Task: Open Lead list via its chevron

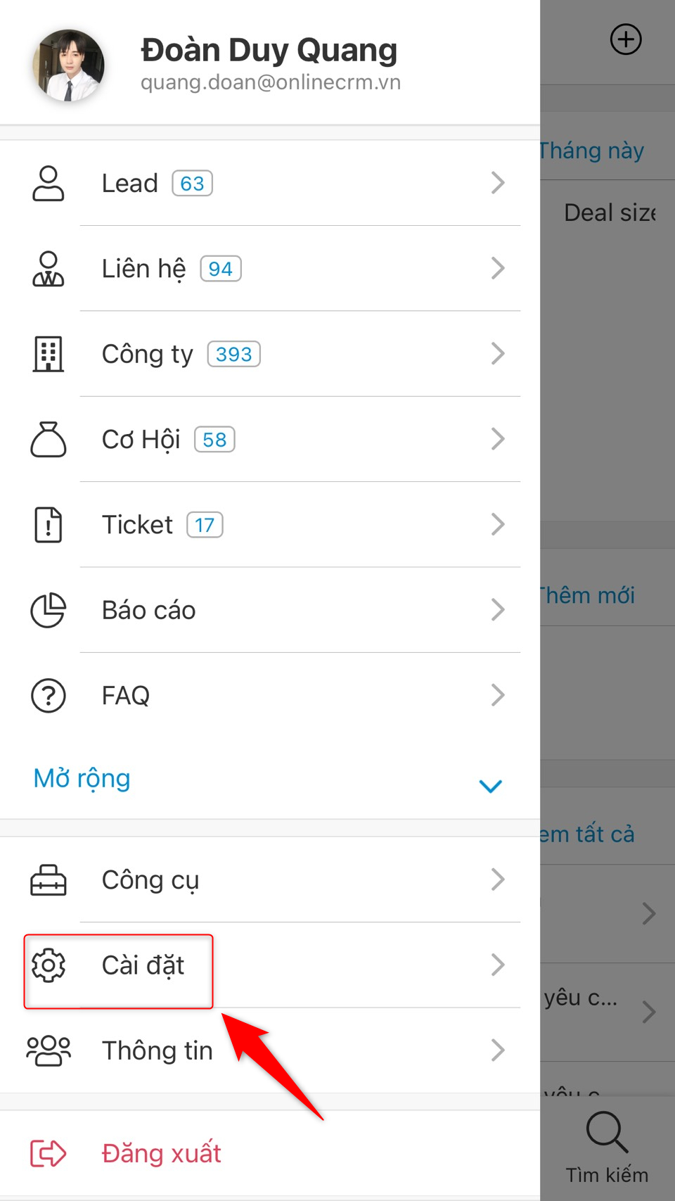Action: [x=498, y=183]
